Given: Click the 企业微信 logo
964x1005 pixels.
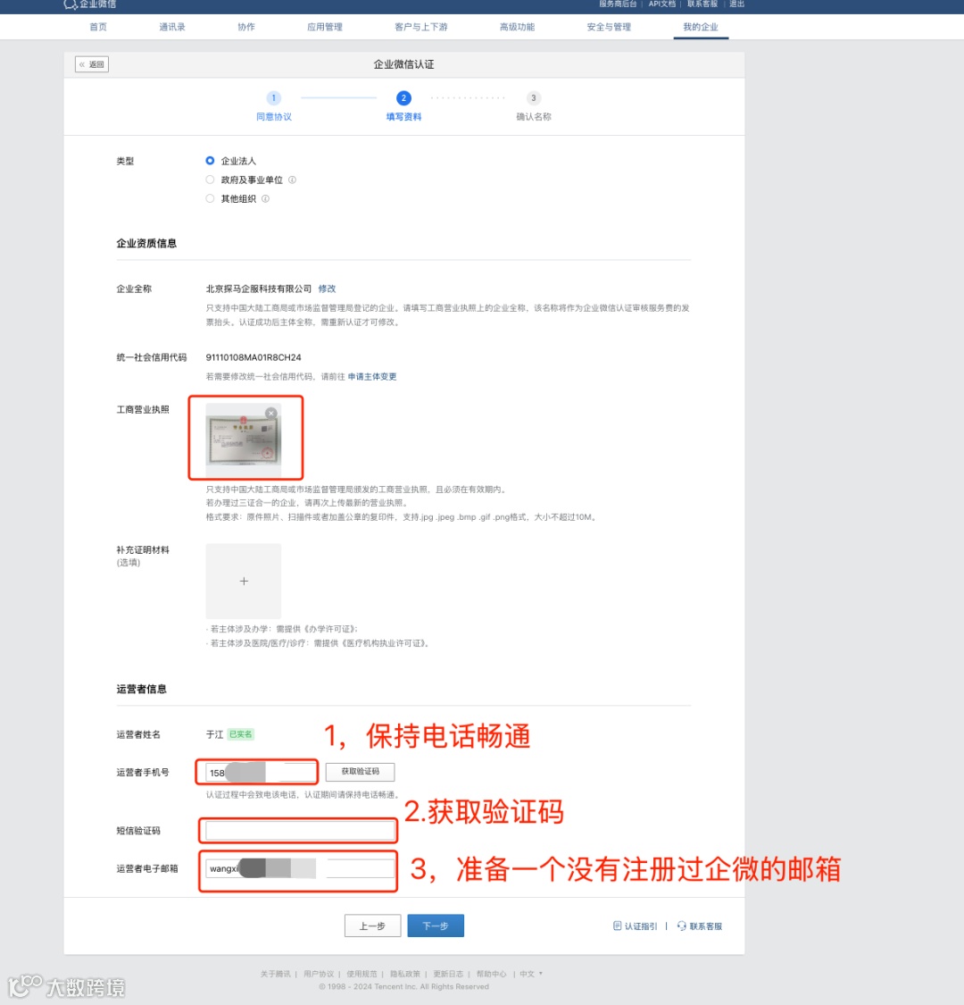Looking at the screenshot, I should [90, 4].
